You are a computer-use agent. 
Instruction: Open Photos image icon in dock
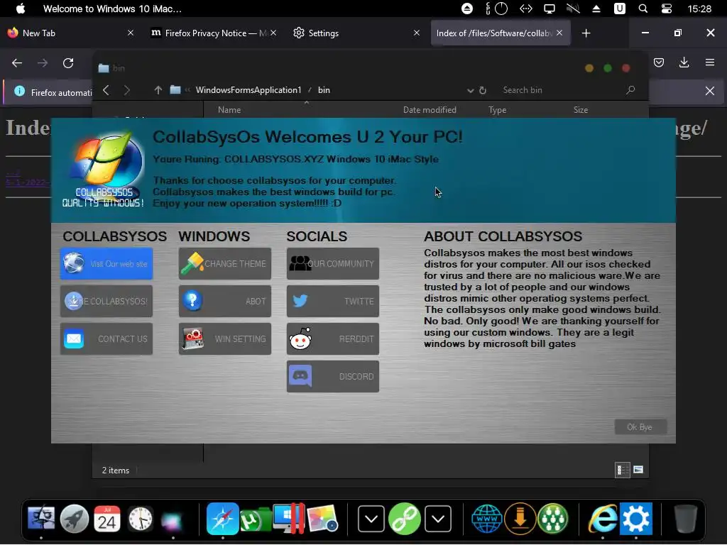click(322, 519)
